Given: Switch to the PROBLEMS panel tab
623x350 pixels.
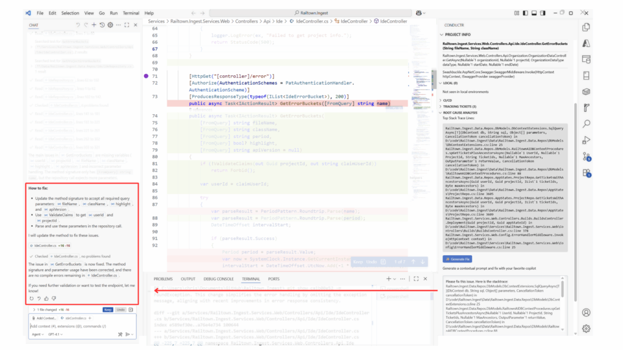Looking at the screenshot, I should 163,279.
